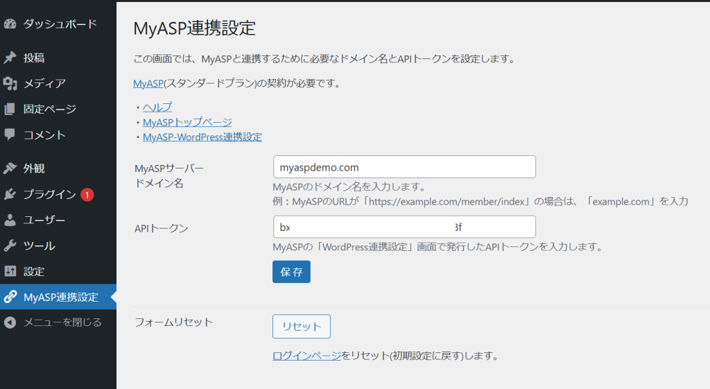710x389 pixels.
Task: Click the media icon beside メディア
Action: point(10,84)
